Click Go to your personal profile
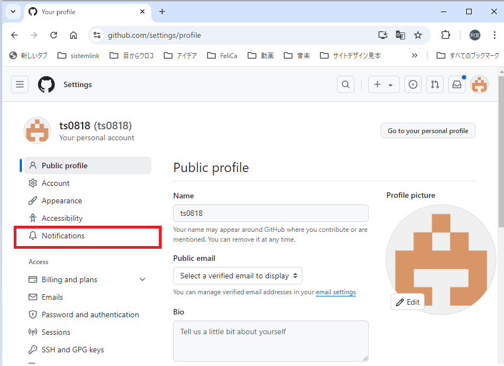Image resolution: width=504 pixels, height=366 pixels. tap(428, 130)
